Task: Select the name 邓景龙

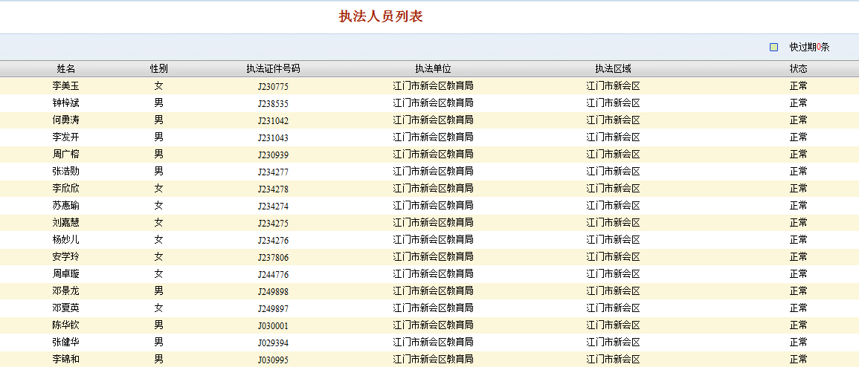Action: [65, 291]
